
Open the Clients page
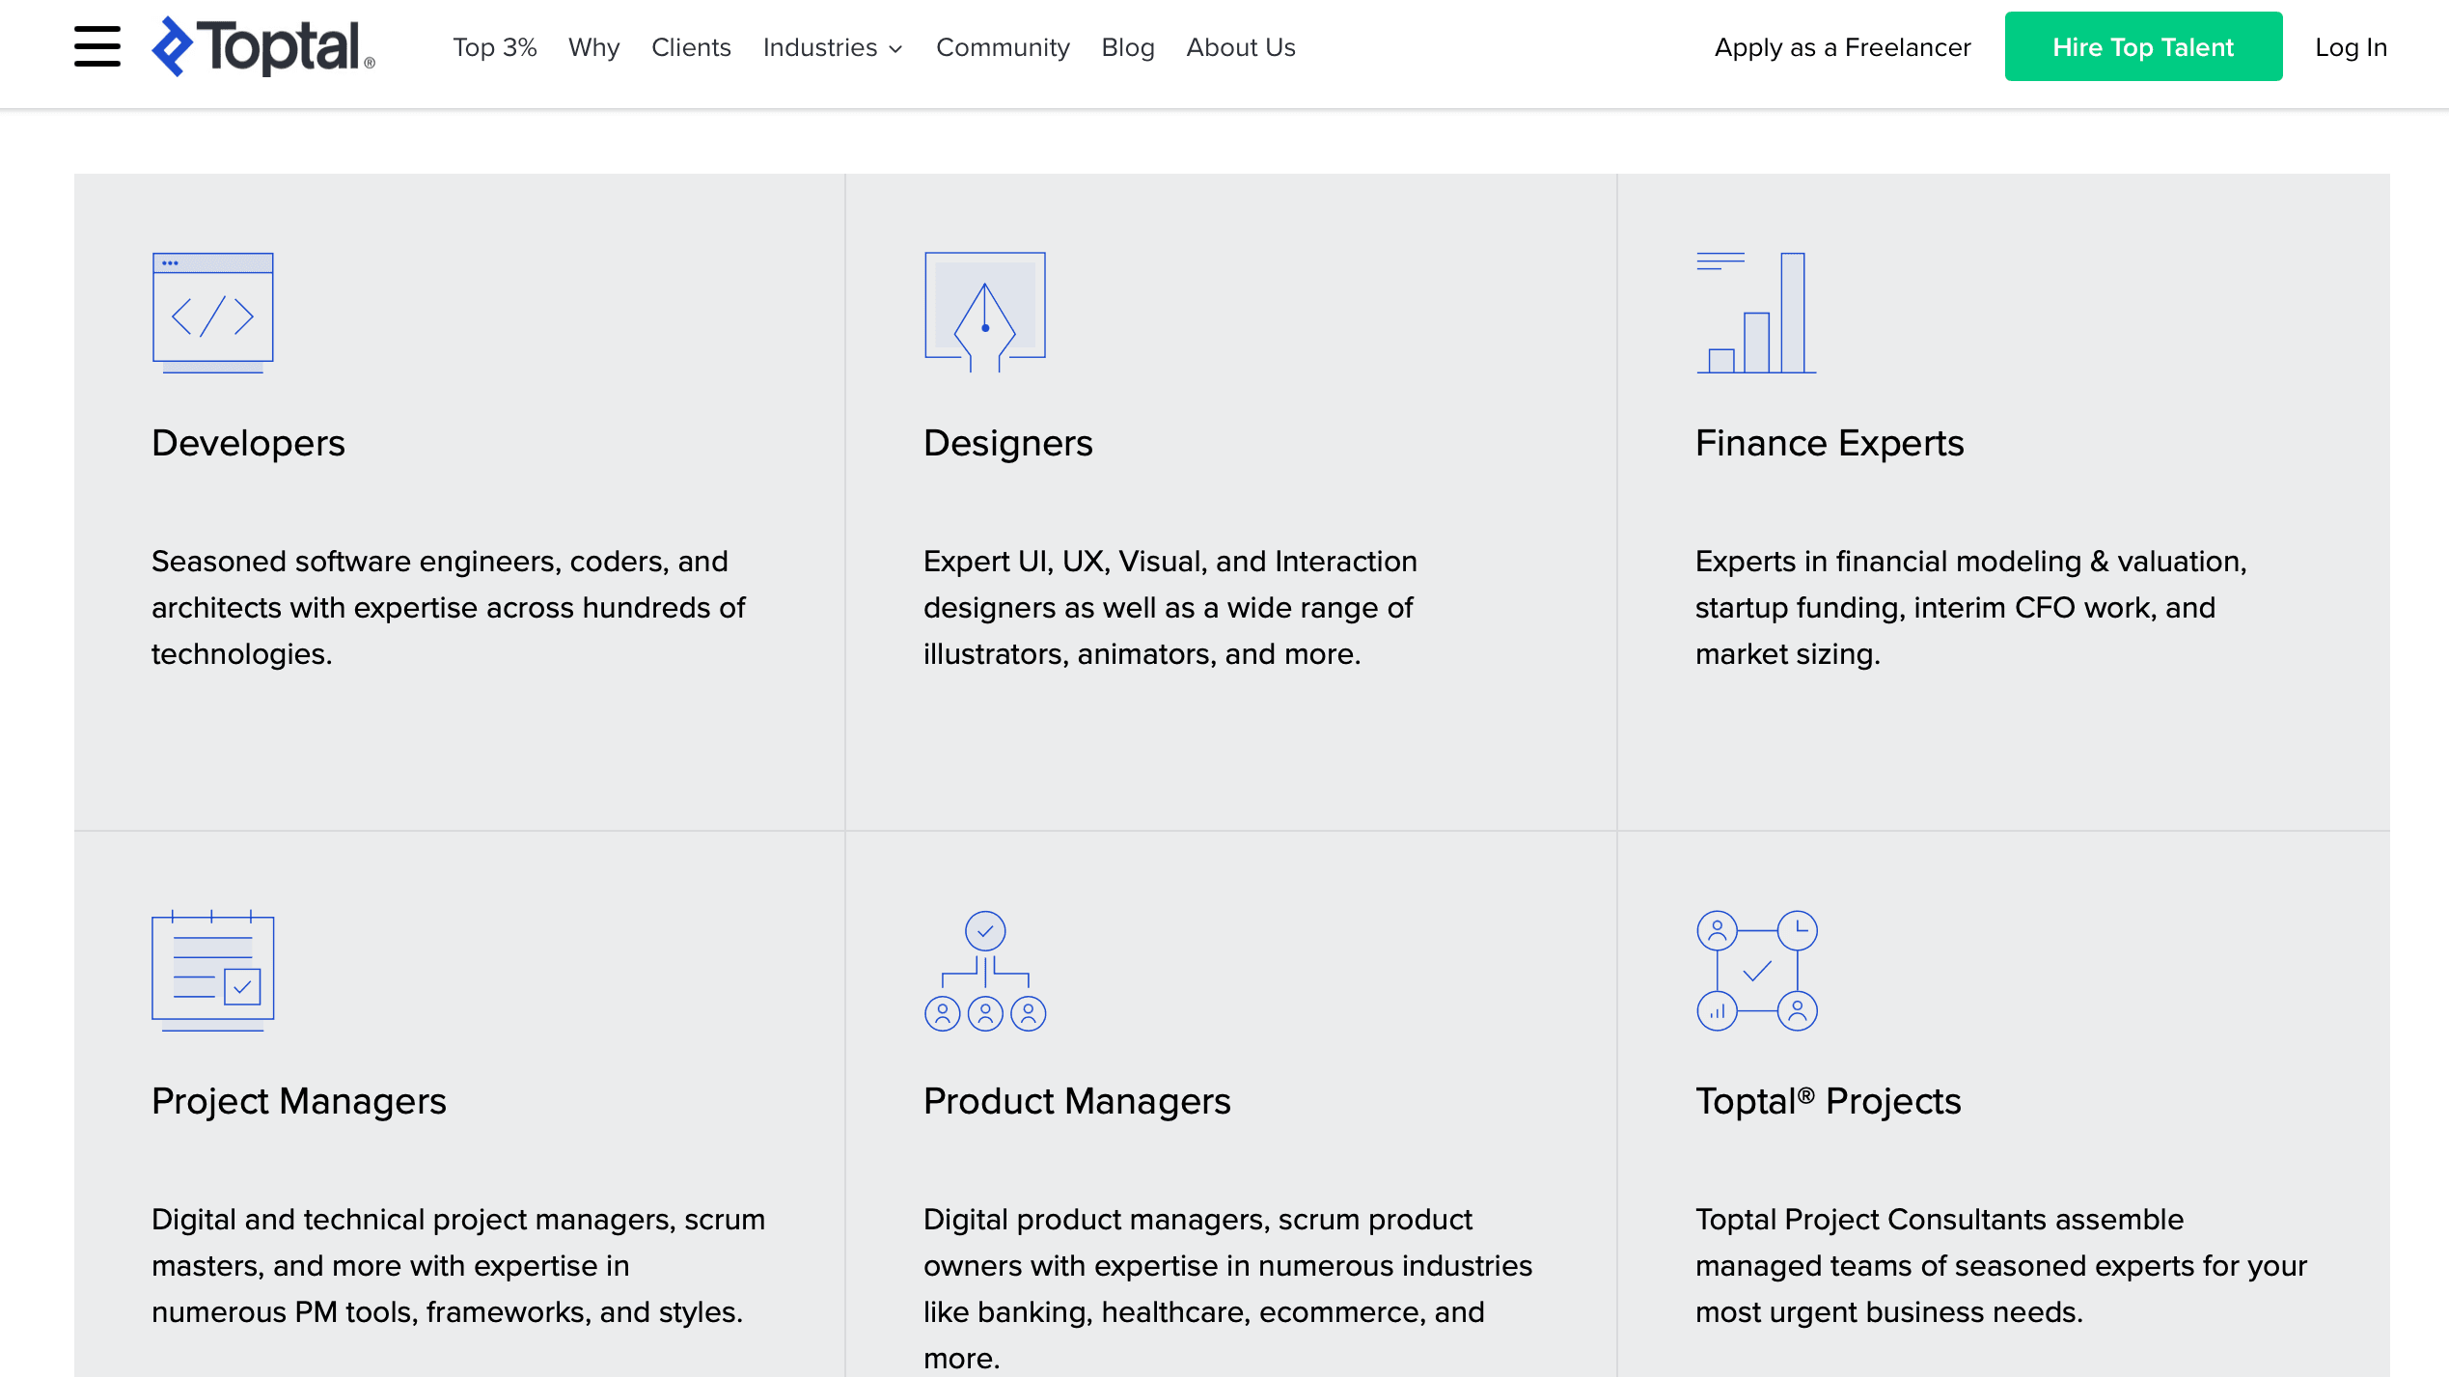point(691,46)
